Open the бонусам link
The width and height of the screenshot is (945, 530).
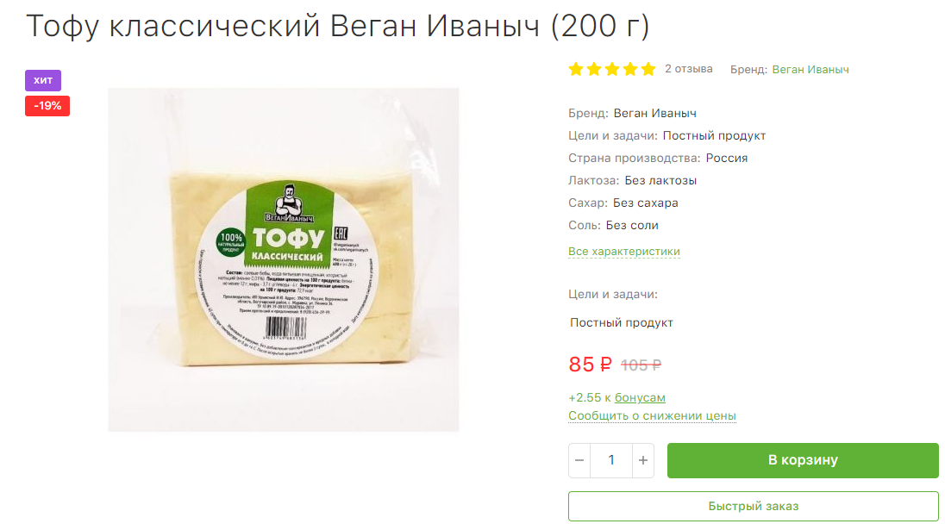[x=640, y=398]
